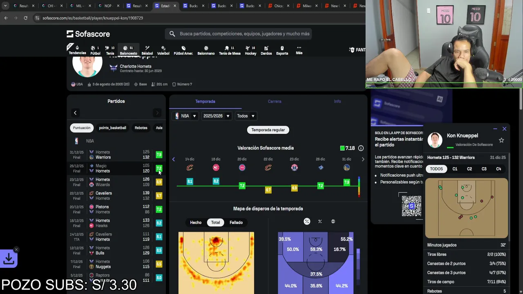Open Magic vs Hornets 26/12/25 match
Screen dimensions: 523x294
click(x=116, y=168)
